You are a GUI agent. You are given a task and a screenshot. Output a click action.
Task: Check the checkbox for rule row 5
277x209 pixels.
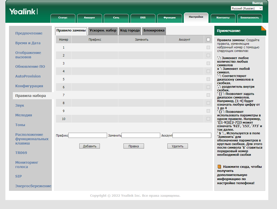click(208, 79)
